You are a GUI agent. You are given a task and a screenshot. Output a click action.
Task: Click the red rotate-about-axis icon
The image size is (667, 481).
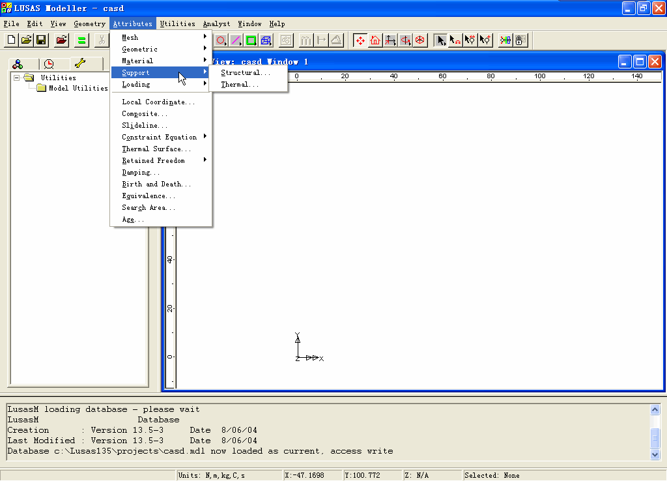[405, 40]
